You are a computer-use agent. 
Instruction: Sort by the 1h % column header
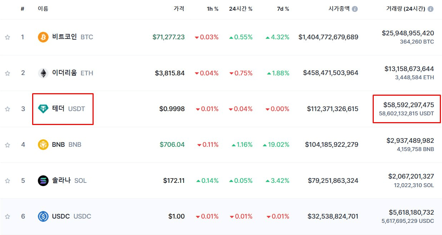point(213,9)
